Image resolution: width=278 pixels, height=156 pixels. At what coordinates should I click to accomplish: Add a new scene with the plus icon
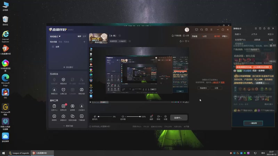tap(84, 42)
